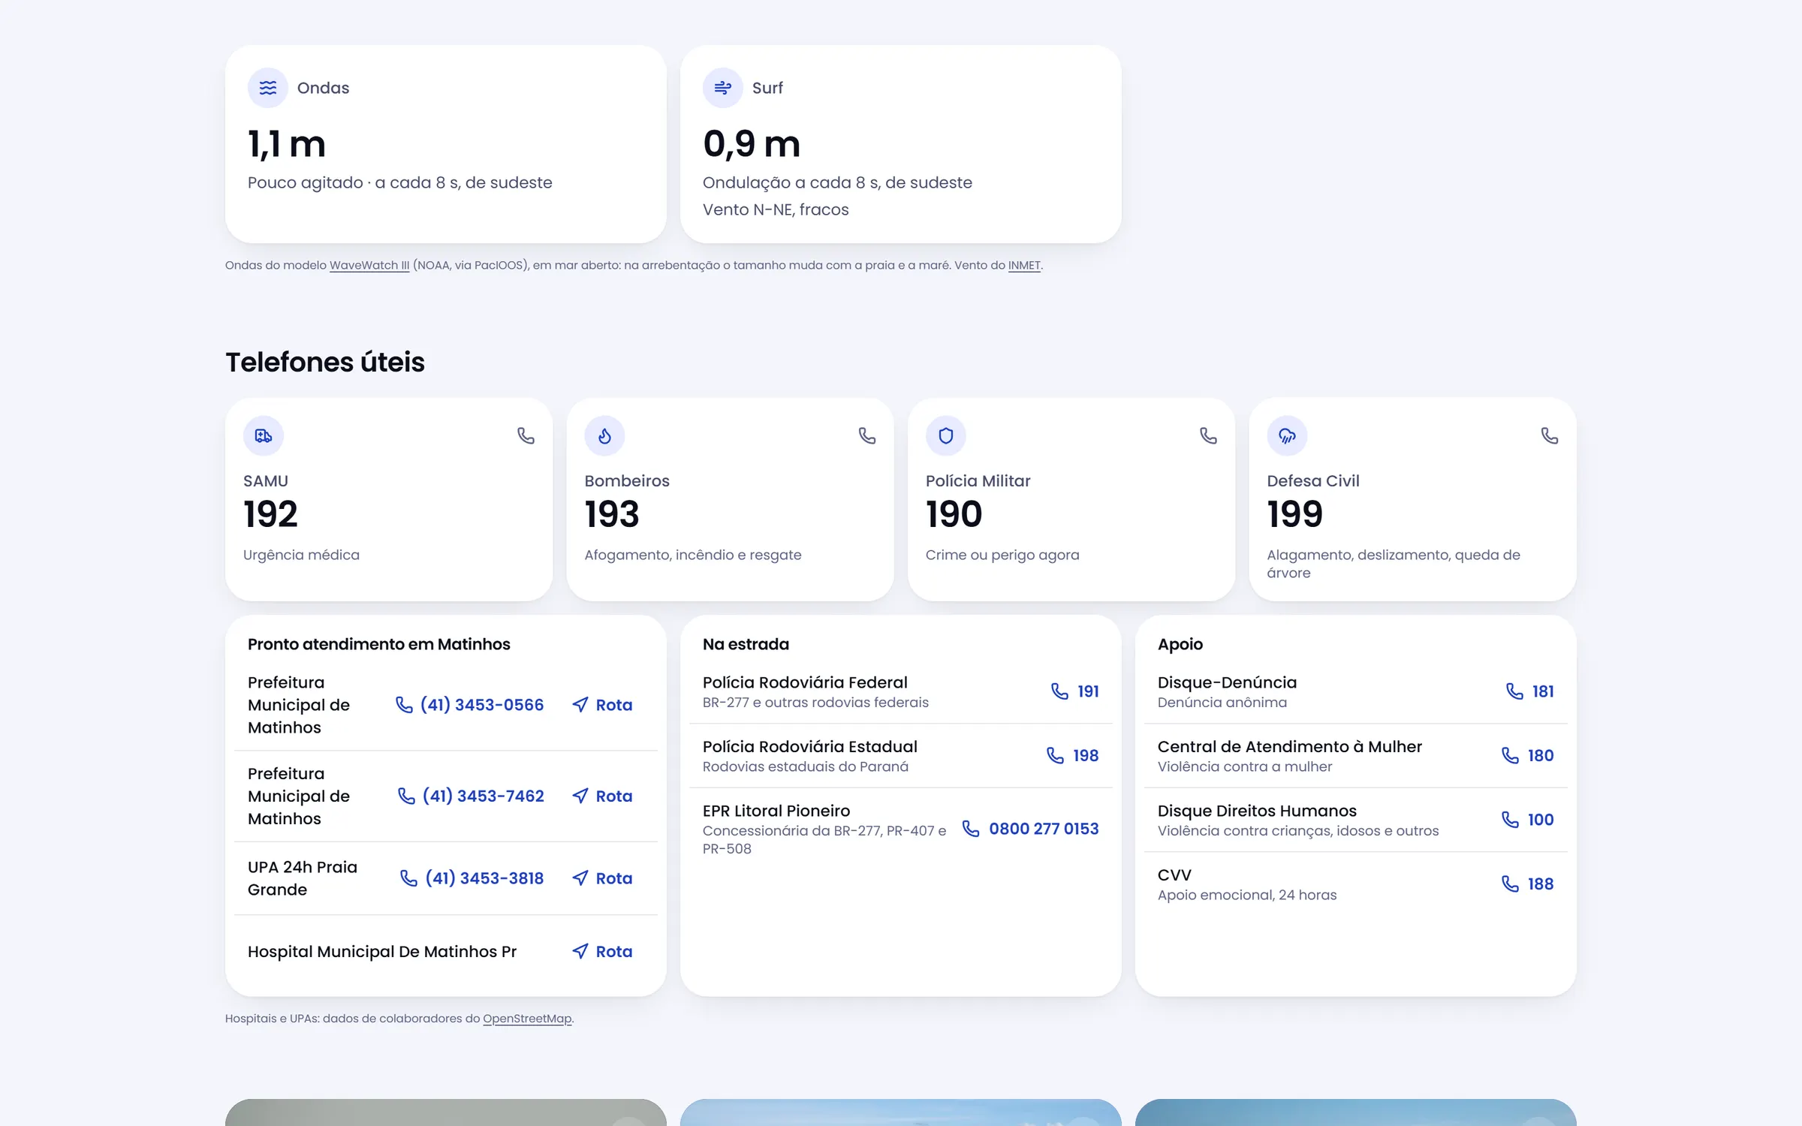Click phone icon next to CVV 188

[x=1510, y=884]
